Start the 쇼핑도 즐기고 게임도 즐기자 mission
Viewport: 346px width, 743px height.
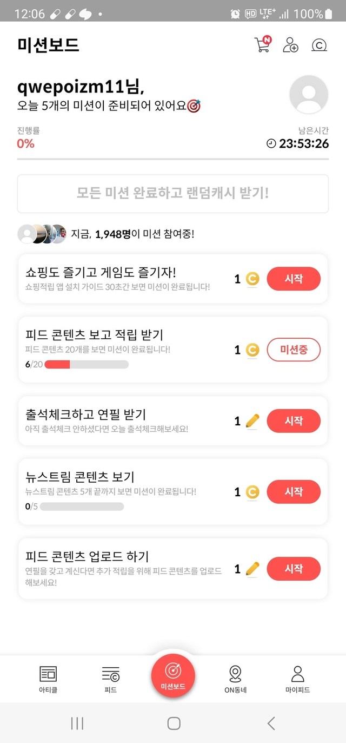click(x=294, y=279)
